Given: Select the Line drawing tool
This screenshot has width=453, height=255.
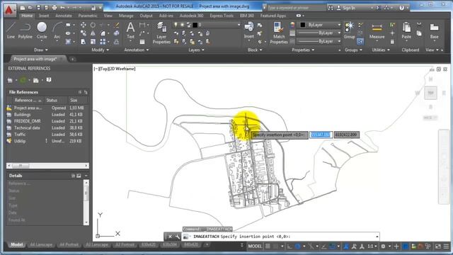Looking at the screenshot, I should [11, 30].
